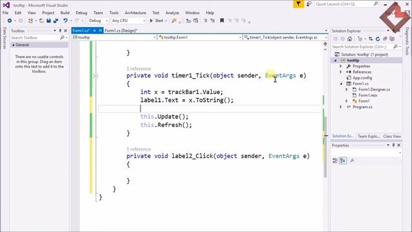Open the Build menu
The width and height of the screenshot is (412, 232).
pyautogui.click(x=65, y=13)
